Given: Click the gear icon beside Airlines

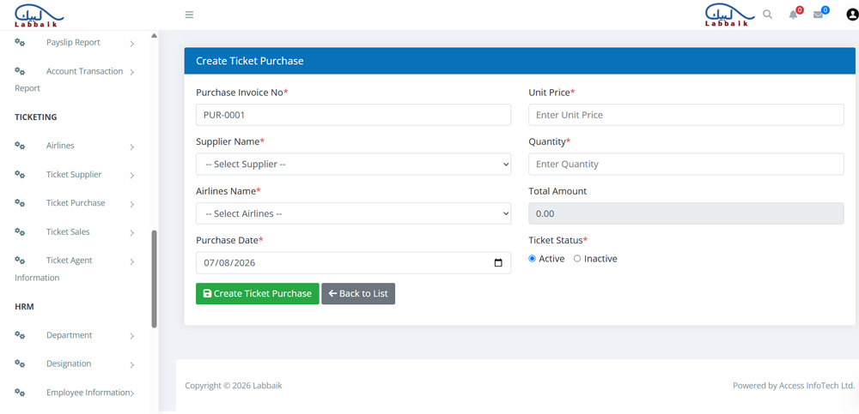Looking at the screenshot, I should 20,146.
